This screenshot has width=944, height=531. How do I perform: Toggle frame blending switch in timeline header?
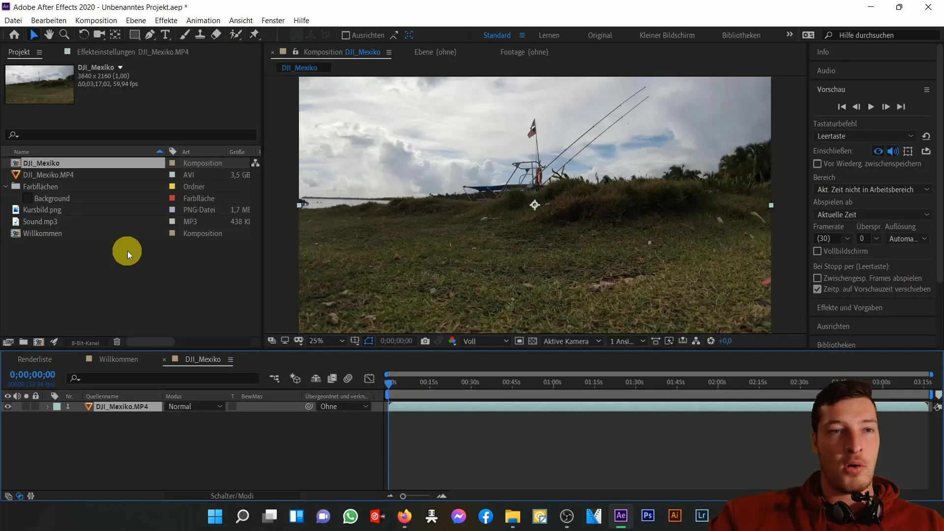click(332, 378)
